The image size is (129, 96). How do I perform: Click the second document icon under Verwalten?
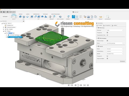(x=96, y=17)
